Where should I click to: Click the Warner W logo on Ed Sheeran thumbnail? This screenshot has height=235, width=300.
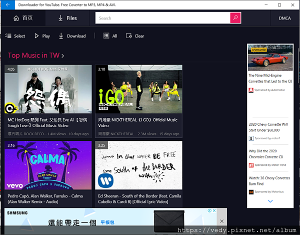click(x=105, y=180)
